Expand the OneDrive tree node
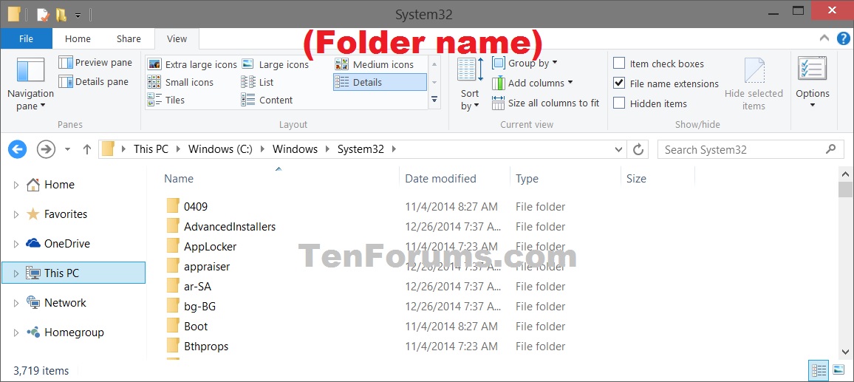Image resolution: width=854 pixels, height=382 pixels. [16, 244]
